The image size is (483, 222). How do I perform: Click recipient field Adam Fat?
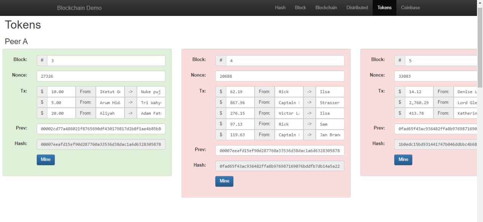tap(151, 113)
